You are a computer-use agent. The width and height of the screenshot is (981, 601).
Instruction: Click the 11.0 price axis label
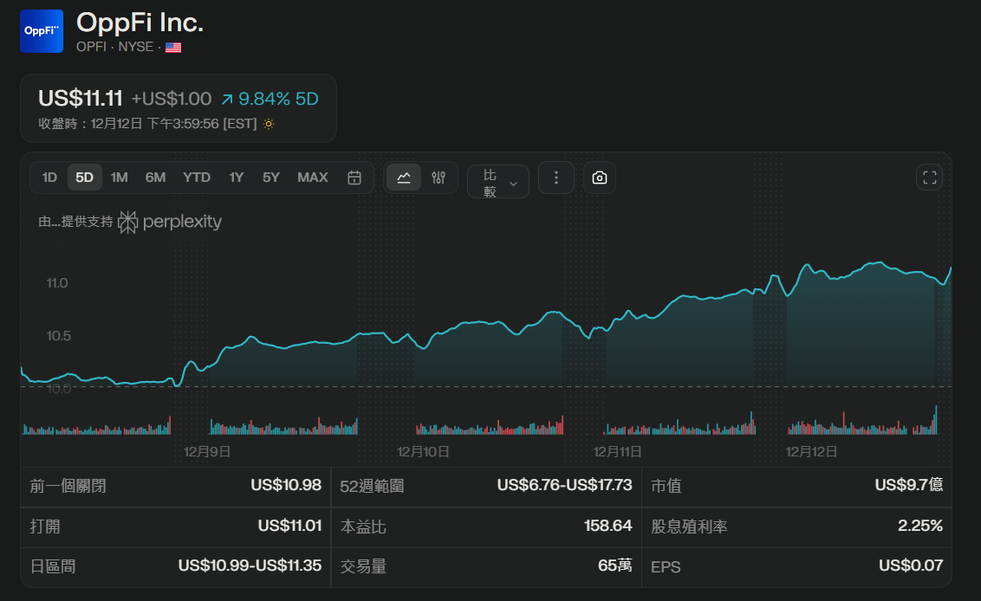[57, 283]
